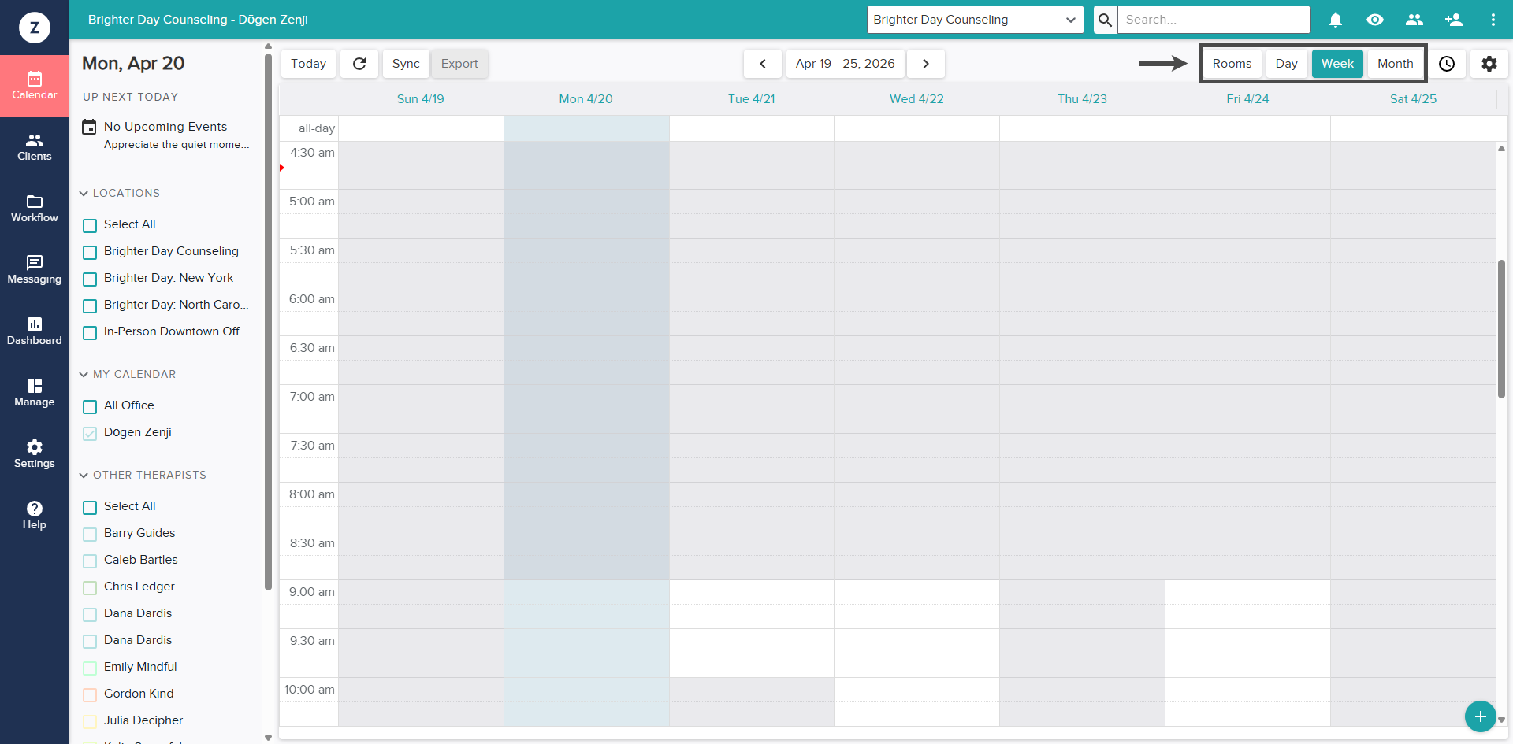Screen dimensions: 1513x744
Task: Open the Brighter Day Counseling dropdown
Action: click(x=975, y=20)
